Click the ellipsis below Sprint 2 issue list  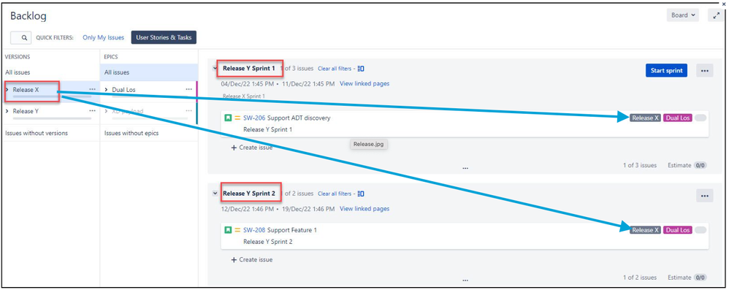coord(465,281)
